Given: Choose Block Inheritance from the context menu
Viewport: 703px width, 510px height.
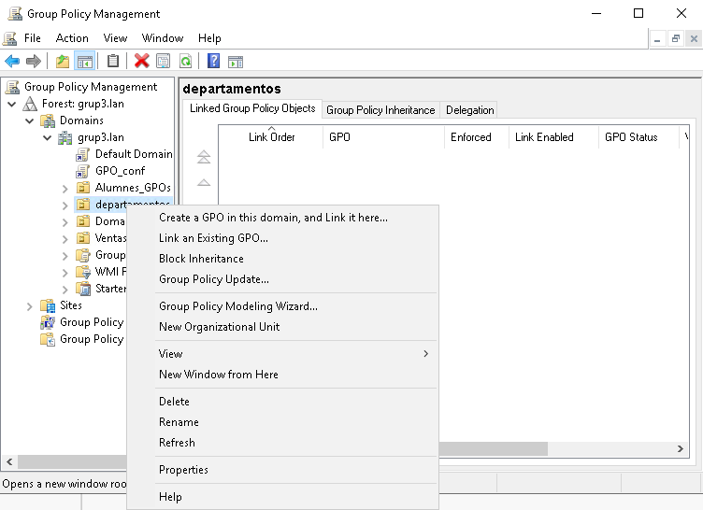Looking at the screenshot, I should (201, 259).
